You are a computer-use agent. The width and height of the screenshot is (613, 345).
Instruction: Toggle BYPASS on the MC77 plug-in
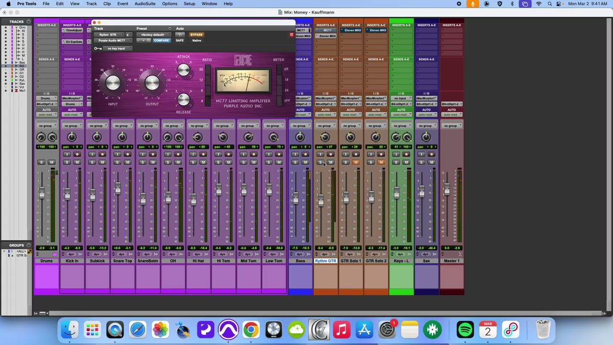[196, 34]
